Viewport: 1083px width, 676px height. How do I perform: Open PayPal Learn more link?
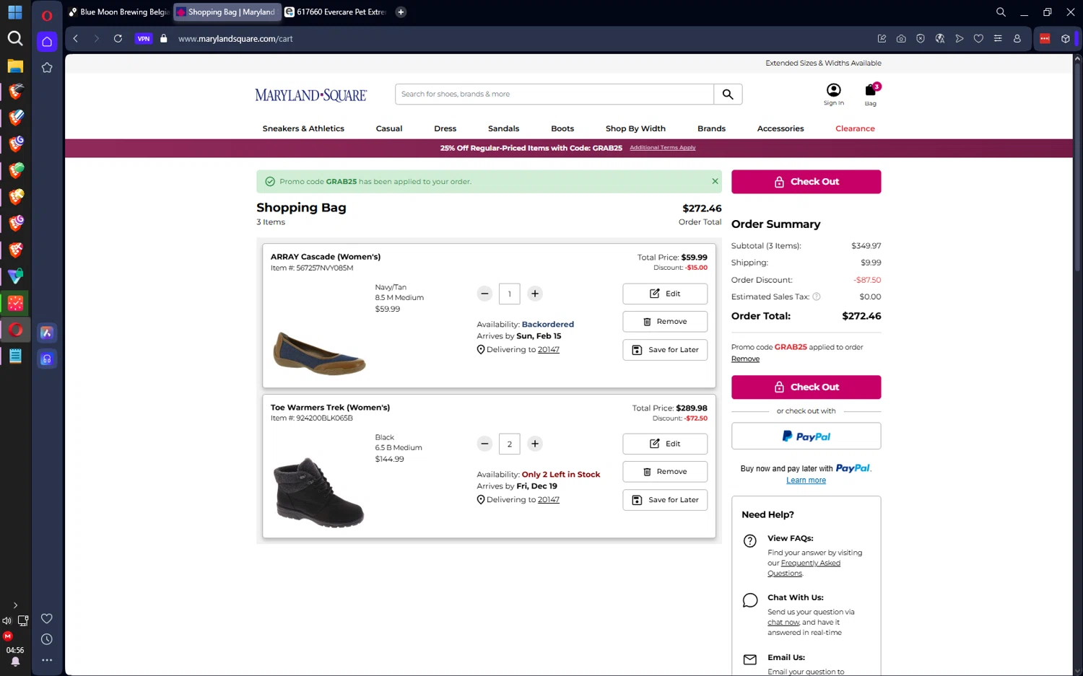[x=806, y=480]
